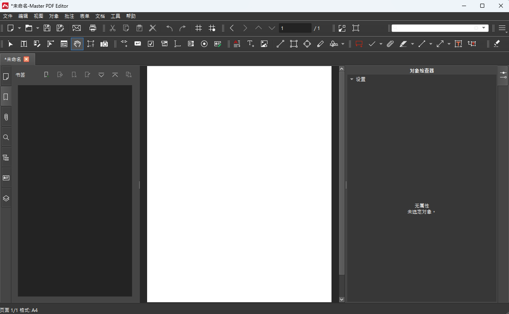The width and height of the screenshot is (509, 314).
Task: Open the highlight tool dropdown arrow
Action: click(413, 44)
